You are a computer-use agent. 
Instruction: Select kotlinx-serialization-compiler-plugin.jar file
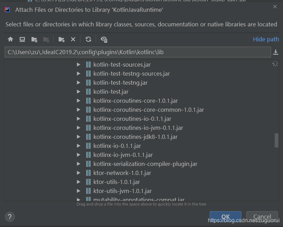tap(145, 164)
